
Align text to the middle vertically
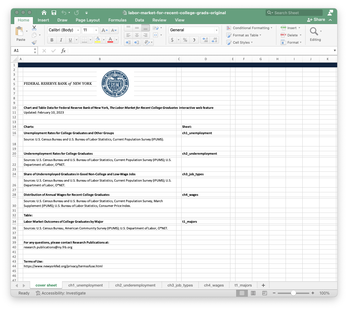tap(137, 28)
